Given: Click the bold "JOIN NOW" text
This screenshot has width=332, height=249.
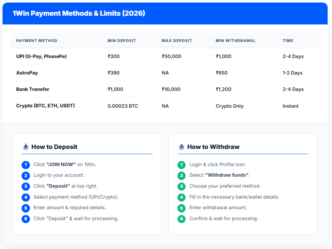Looking at the screenshot, I should pyautogui.click(x=61, y=165).
